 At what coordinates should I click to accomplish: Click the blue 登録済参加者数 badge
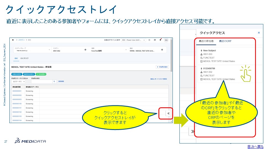click(x=29, y=74)
